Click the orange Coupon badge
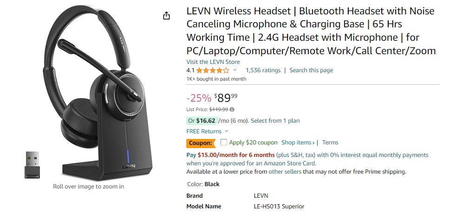This screenshot has height=213, width=450. 201,143
